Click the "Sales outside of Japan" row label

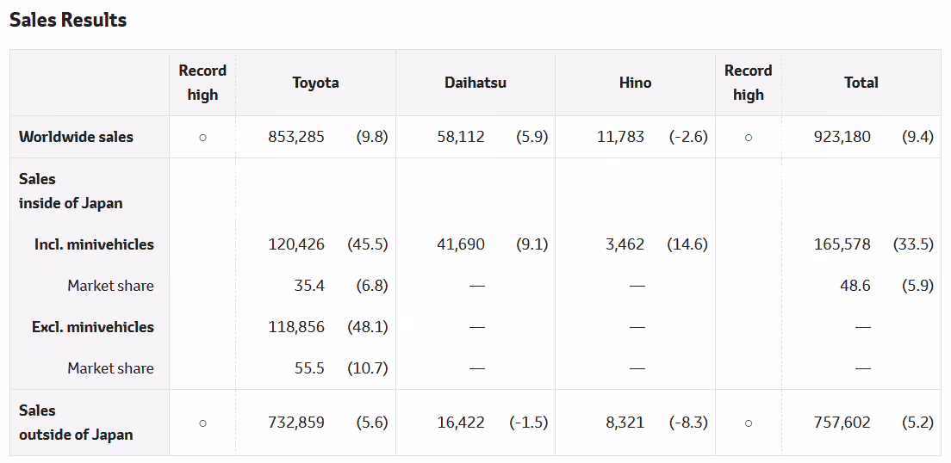76,423
